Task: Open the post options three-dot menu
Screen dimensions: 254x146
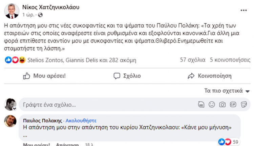Action: 244,11
